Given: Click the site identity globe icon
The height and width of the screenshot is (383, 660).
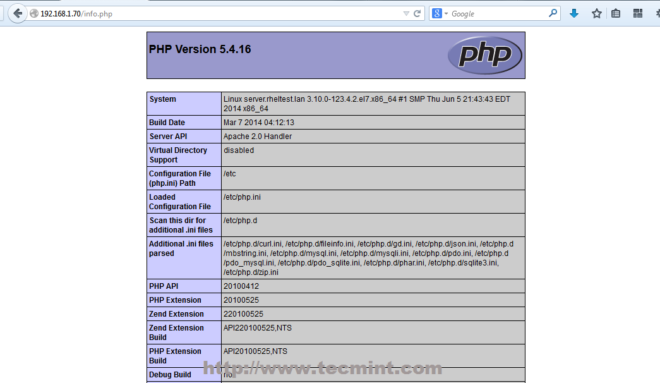Looking at the screenshot, I should point(33,13).
